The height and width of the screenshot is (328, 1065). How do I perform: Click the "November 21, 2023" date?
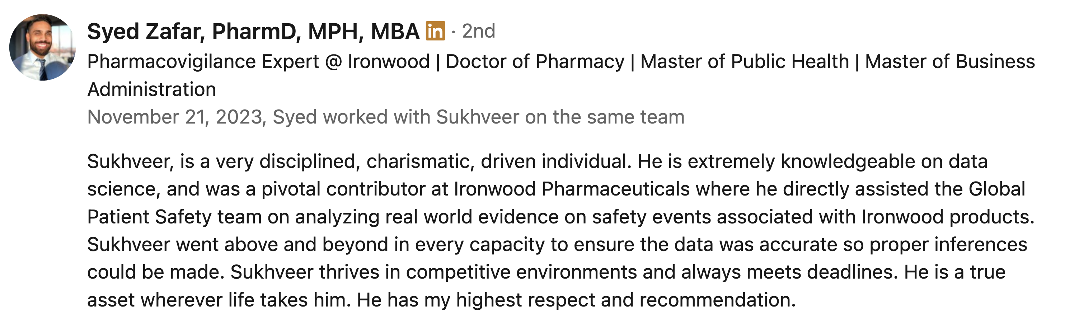tap(175, 117)
